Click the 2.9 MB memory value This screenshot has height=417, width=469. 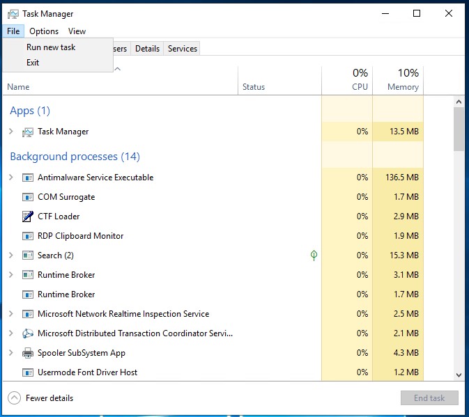[x=406, y=217]
